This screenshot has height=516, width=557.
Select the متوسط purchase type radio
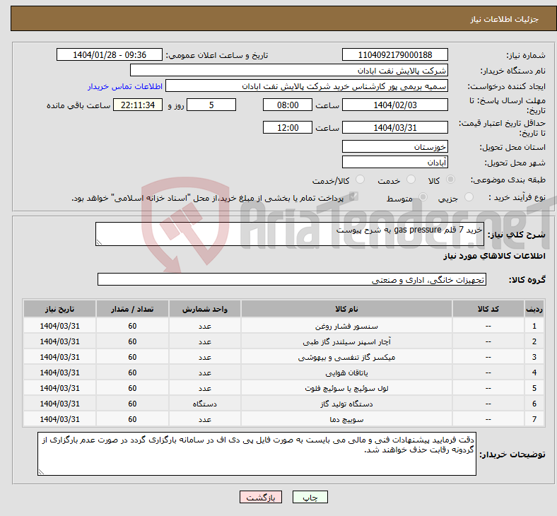[x=423, y=197]
